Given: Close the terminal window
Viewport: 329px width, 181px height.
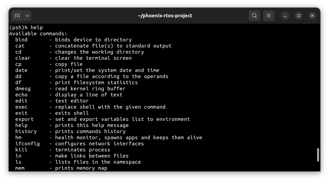Looking at the screenshot, I should pyautogui.click(x=312, y=16).
